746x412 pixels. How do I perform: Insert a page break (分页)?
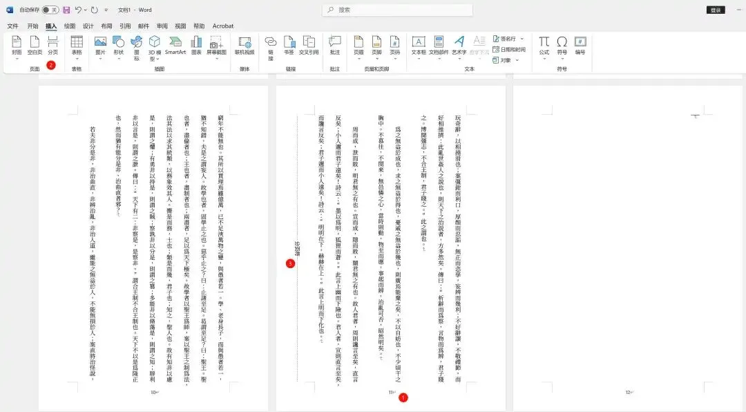pyautogui.click(x=52, y=45)
